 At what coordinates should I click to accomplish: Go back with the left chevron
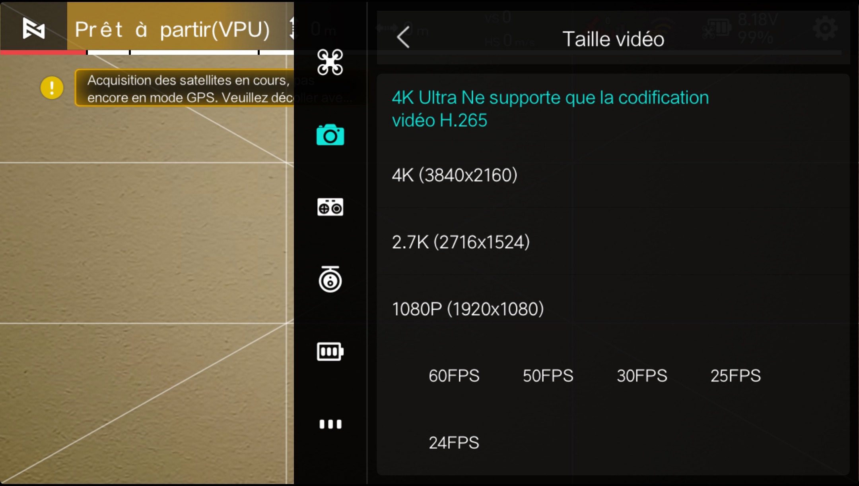point(403,38)
